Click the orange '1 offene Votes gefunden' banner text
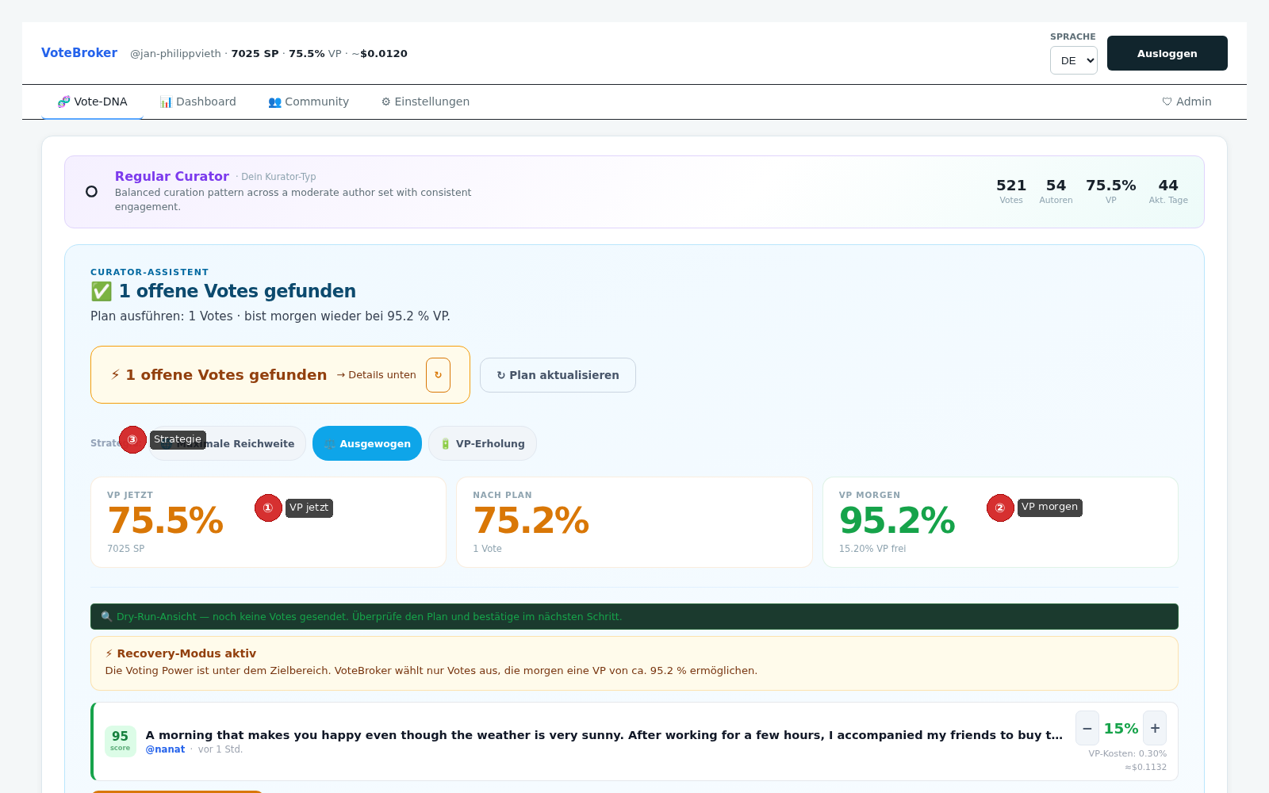This screenshot has height=793, width=1269. pos(226,375)
